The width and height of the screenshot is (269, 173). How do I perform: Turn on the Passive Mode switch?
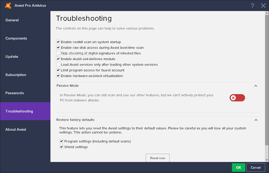(x=237, y=98)
